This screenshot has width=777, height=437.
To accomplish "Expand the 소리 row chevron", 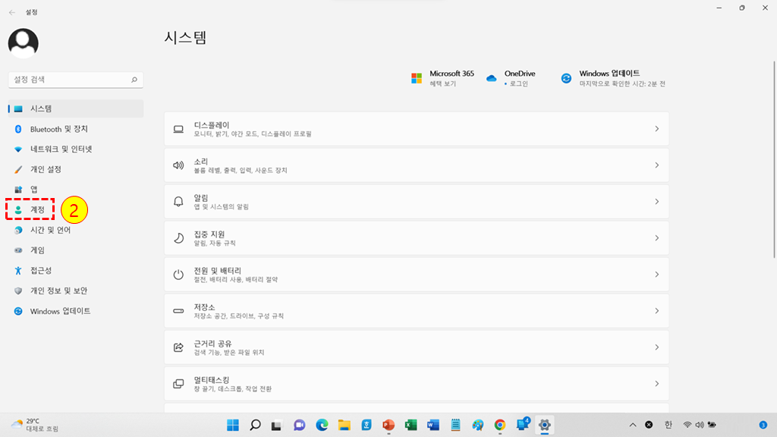I will [x=656, y=165].
